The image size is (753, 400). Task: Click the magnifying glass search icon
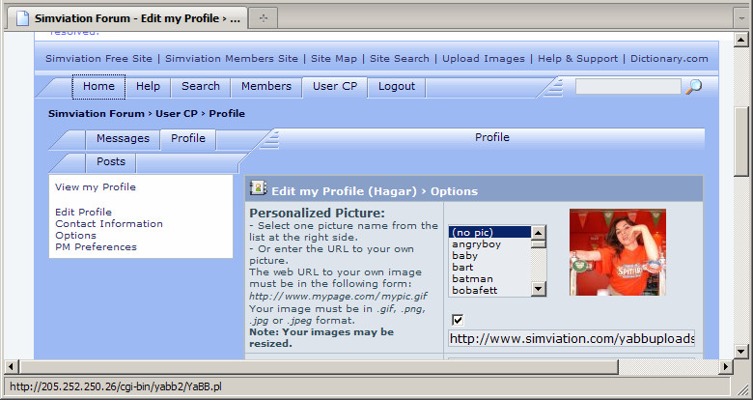coord(693,87)
